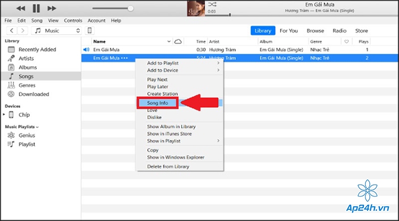Select Song Info from the context menu
Image resolution: width=399 pixels, height=221 pixels.
157,103
